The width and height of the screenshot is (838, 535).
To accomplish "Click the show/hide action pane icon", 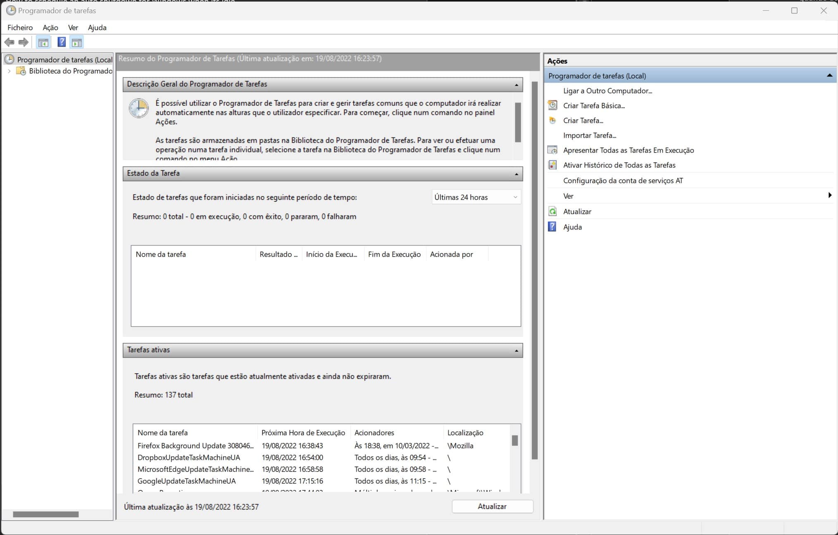I will click(x=77, y=42).
